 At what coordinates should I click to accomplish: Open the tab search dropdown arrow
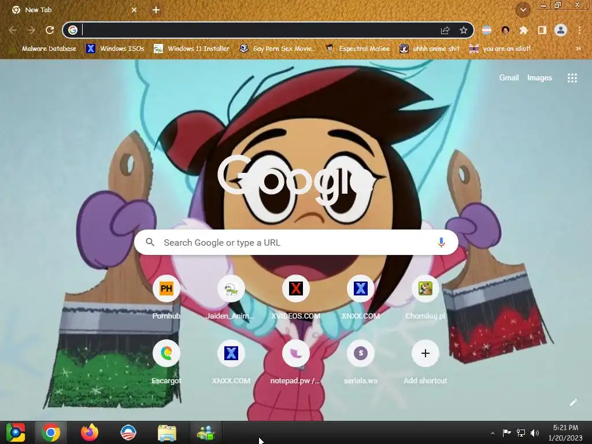[x=523, y=10]
